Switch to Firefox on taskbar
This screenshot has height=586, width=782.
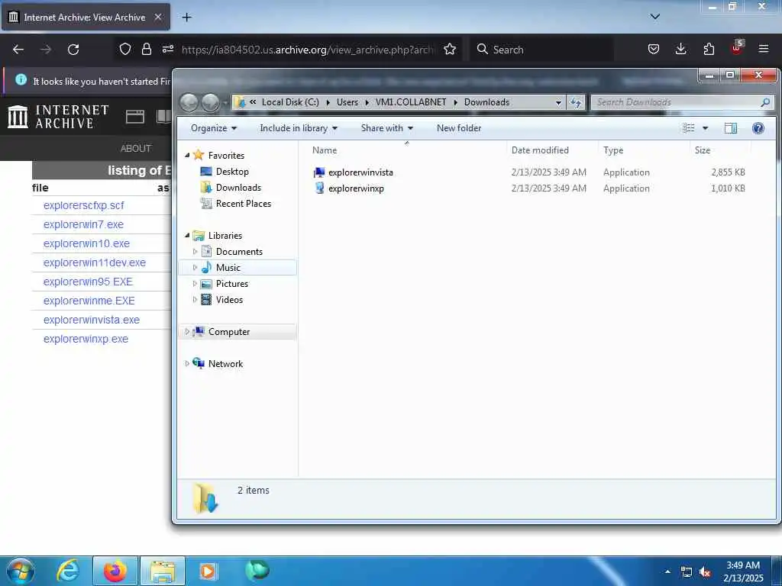tap(115, 571)
